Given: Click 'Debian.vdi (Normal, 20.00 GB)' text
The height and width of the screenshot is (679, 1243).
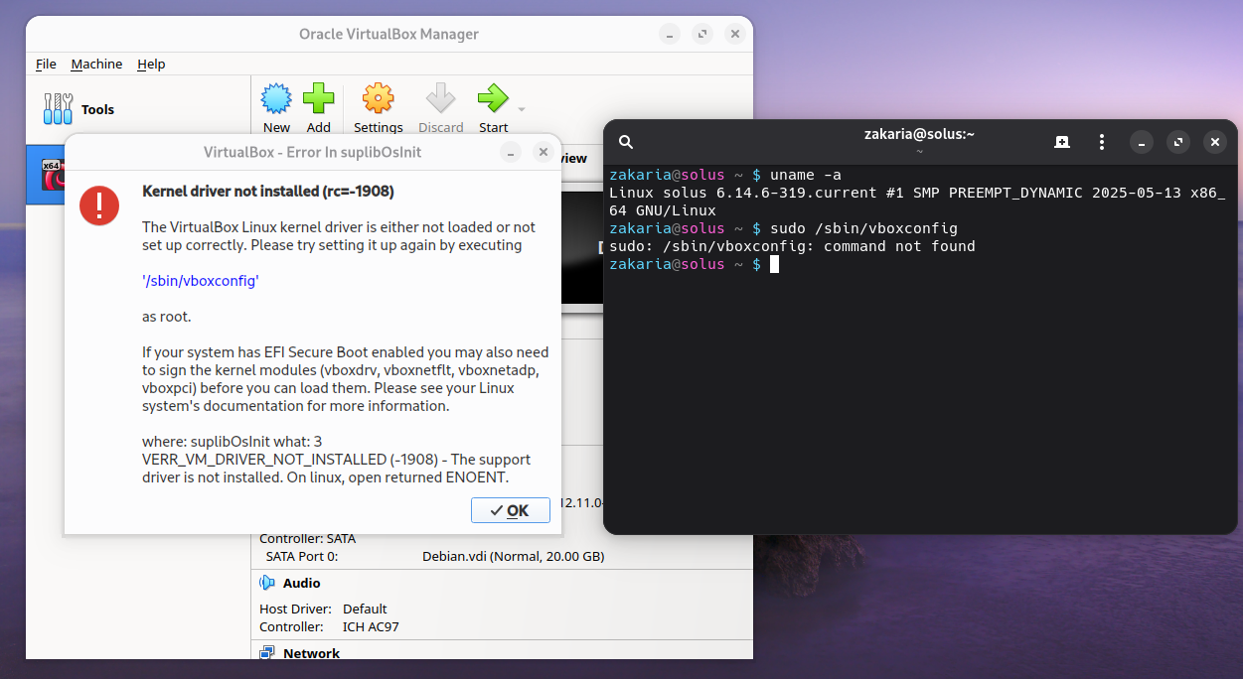Looking at the screenshot, I should point(513,557).
